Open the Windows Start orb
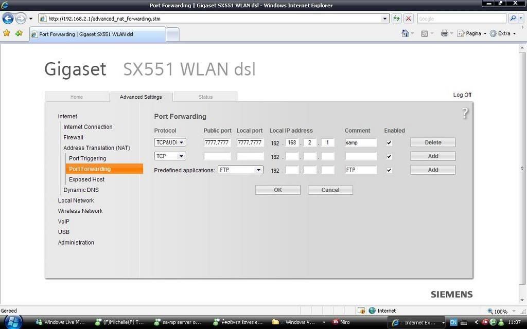 [x=13, y=322]
